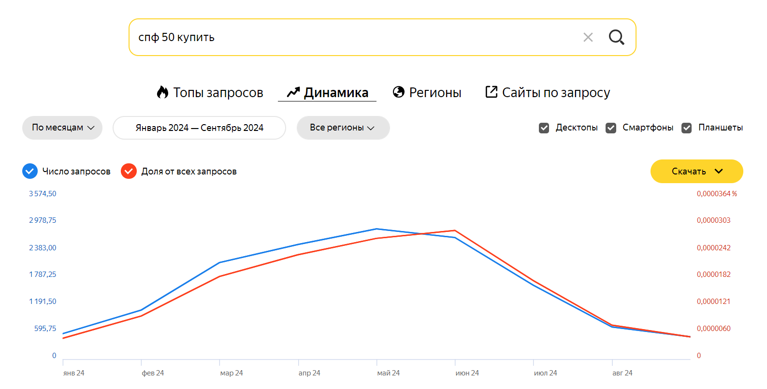Click the chevron on Все регионы selector
Image resolution: width=767 pixels, height=389 pixels.
[x=371, y=128]
